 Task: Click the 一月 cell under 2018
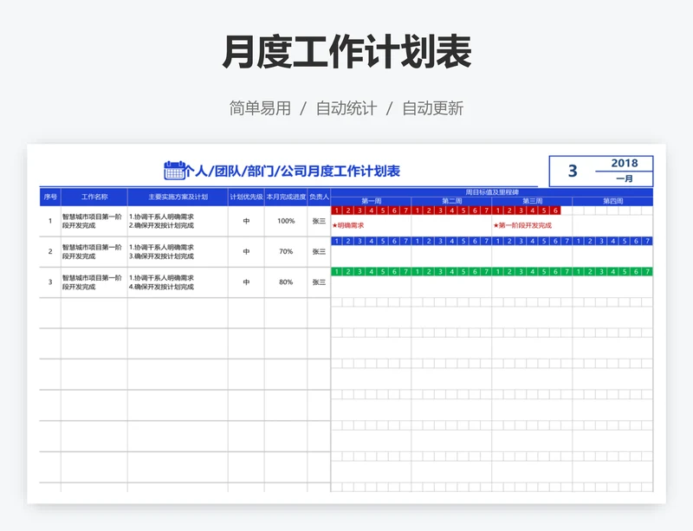pyautogui.click(x=624, y=178)
